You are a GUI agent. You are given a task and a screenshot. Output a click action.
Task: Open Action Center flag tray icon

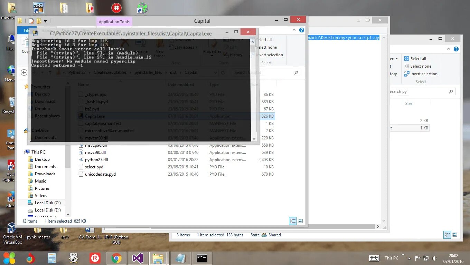point(418,258)
